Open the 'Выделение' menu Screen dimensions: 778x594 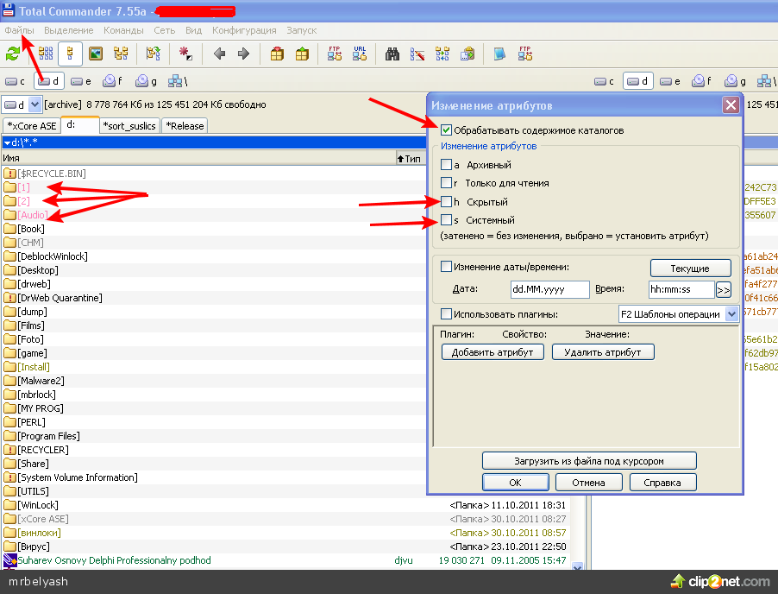68,30
